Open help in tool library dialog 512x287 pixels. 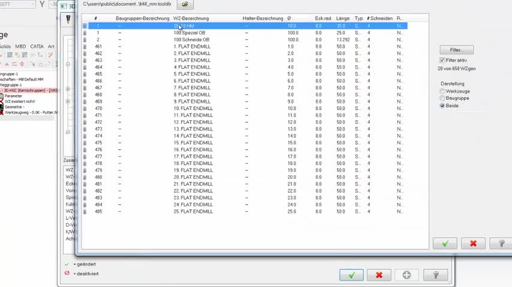pos(501,243)
